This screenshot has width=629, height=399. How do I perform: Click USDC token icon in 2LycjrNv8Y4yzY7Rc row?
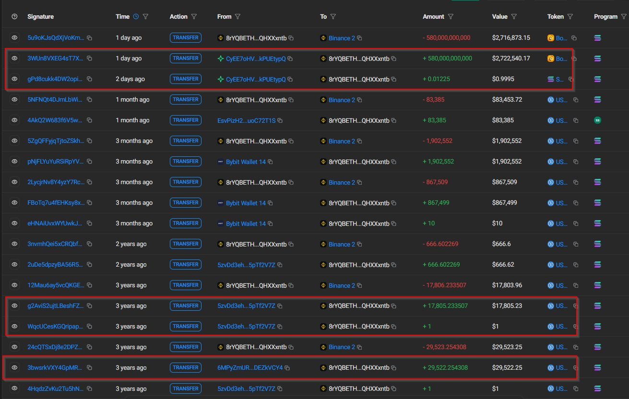pyautogui.click(x=551, y=182)
